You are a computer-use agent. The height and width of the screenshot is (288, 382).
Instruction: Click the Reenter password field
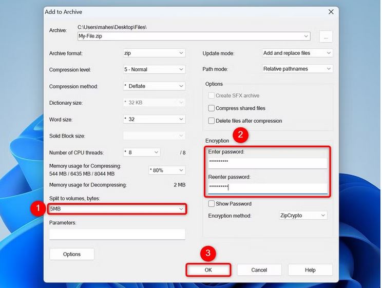(x=268, y=188)
